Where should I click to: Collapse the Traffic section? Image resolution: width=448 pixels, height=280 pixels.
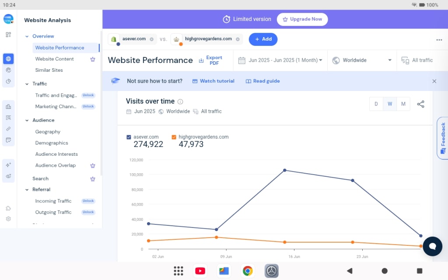[x=27, y=84]
